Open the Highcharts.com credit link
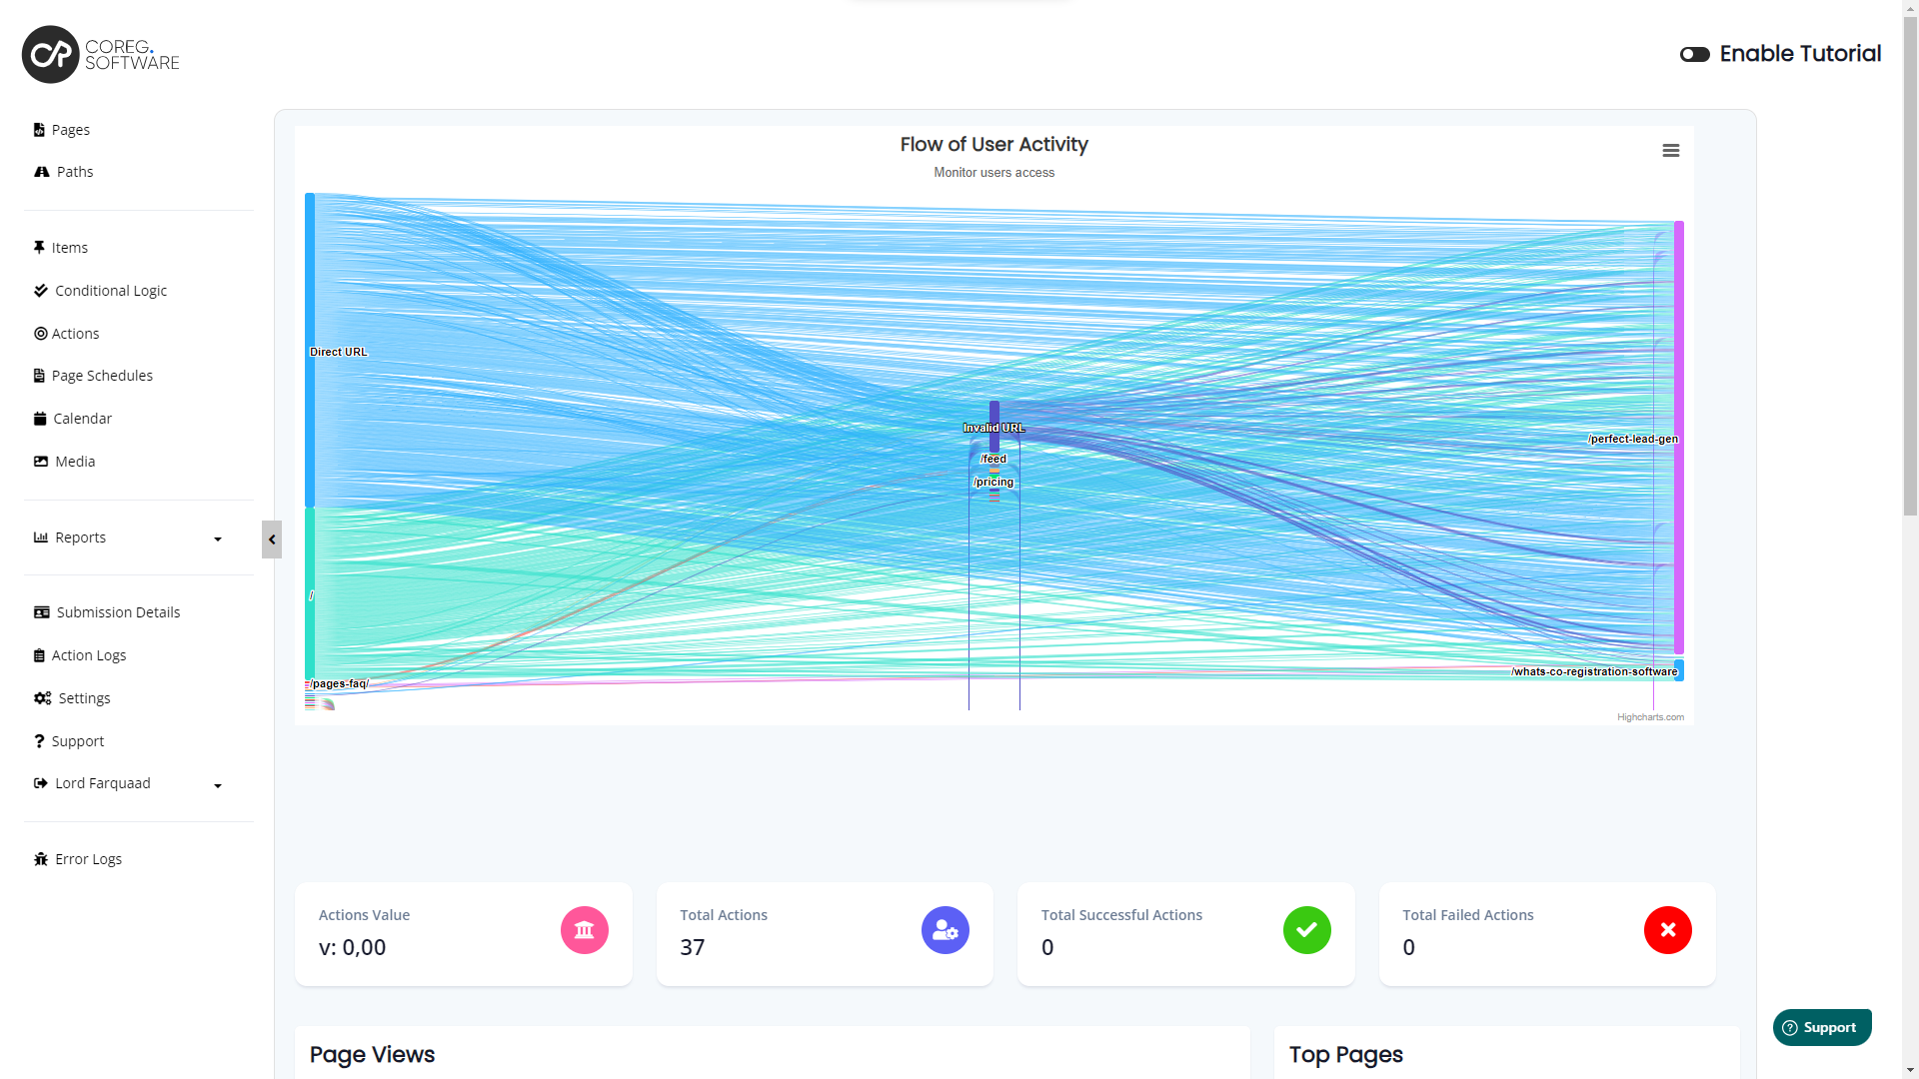The height and width of the screenshot is (1079, 1919). [1650, 717]
